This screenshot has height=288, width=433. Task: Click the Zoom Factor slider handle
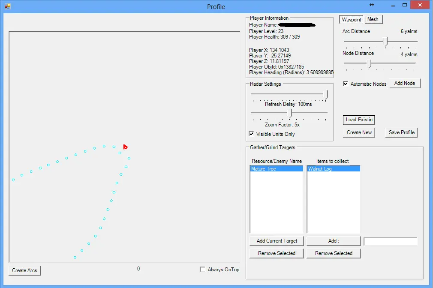pos(291,113)
